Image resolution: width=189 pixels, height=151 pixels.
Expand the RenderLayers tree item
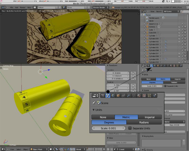[x=145, y=18]
